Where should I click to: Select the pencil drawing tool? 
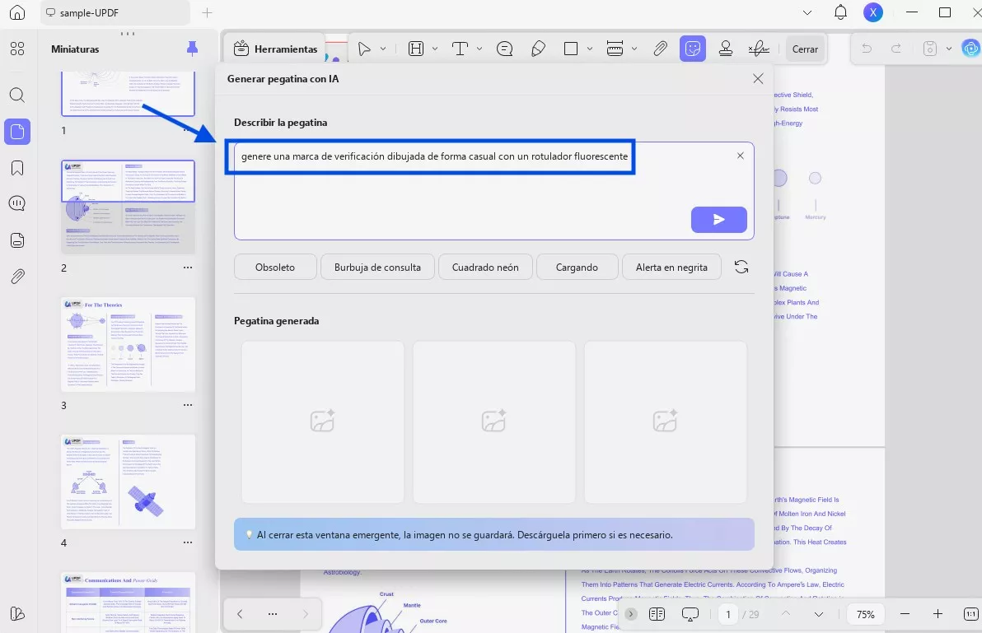click(x=538, y=49)
